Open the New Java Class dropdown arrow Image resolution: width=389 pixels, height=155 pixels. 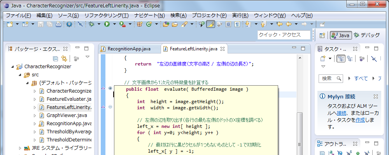point(156,24)
